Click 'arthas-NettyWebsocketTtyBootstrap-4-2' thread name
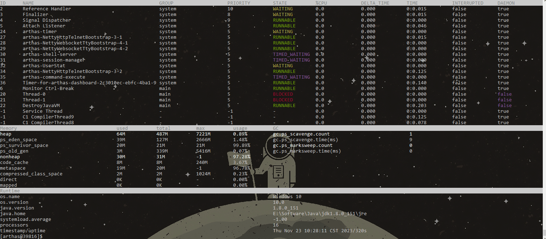Image resolution: width=546 pixels, height=239 pixels. [x=75, y=49]
